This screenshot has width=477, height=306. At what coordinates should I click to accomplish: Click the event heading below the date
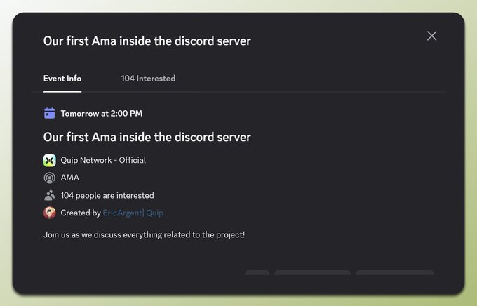147,137
